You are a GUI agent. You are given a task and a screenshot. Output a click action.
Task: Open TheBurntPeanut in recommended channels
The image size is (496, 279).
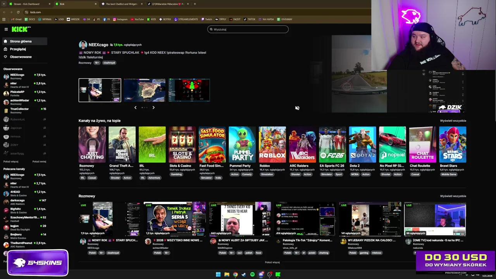24,245
